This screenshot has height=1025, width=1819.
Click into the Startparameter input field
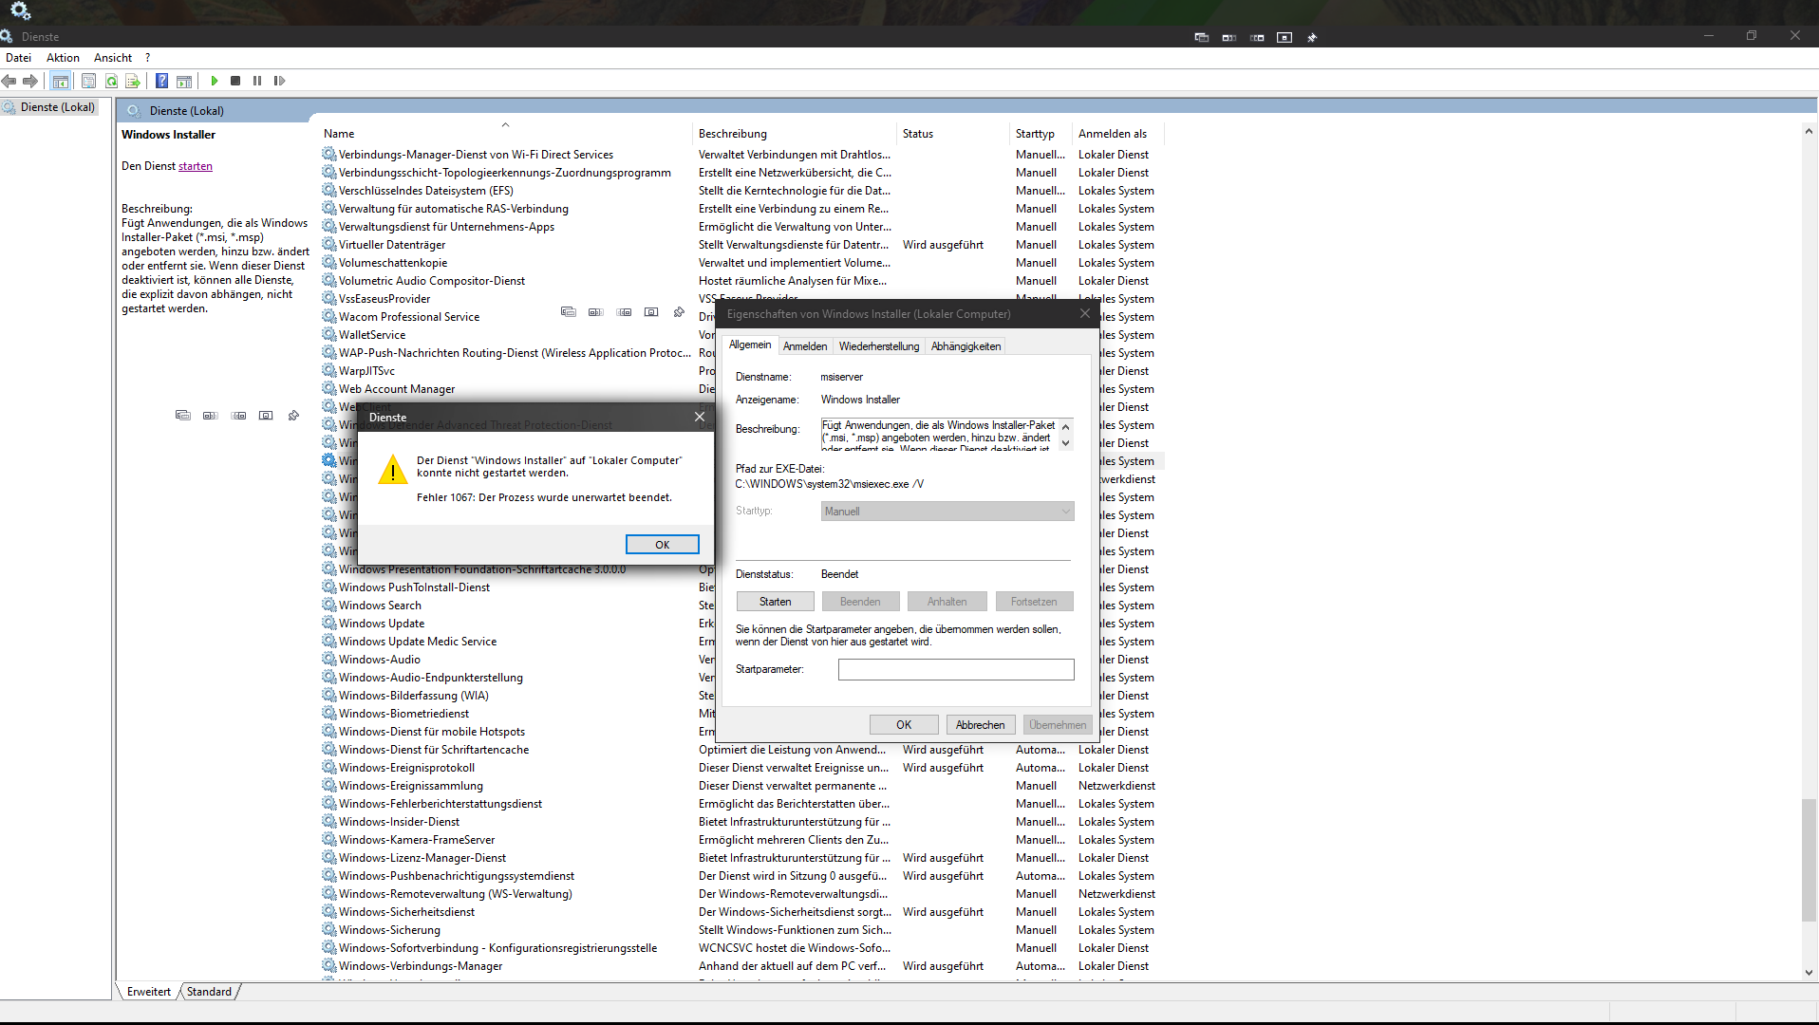(956, 669)
